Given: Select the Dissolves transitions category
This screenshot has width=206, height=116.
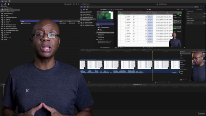Looking at the screenshot, I should [x=182, y=59].
